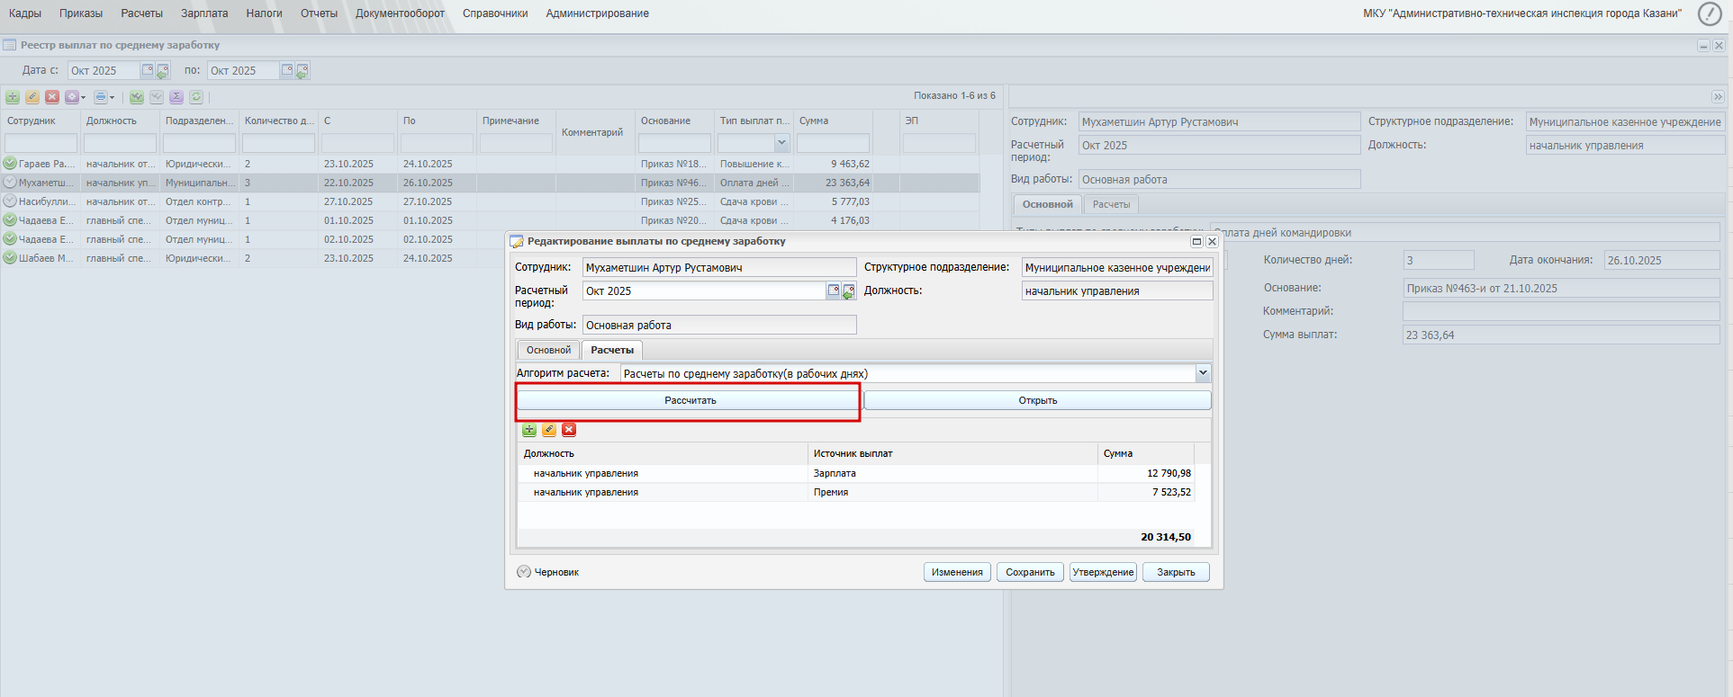1733x697 pixels.
Task: Click the status icon of the Шабаев row
Action: 10,258
